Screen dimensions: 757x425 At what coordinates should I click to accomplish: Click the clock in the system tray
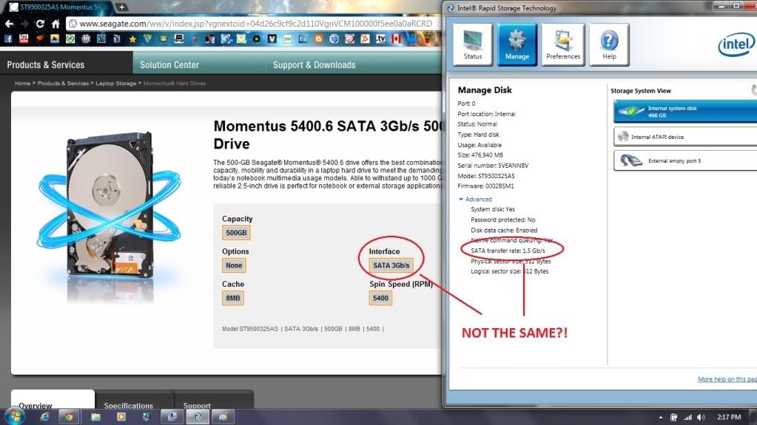[729, 418]
